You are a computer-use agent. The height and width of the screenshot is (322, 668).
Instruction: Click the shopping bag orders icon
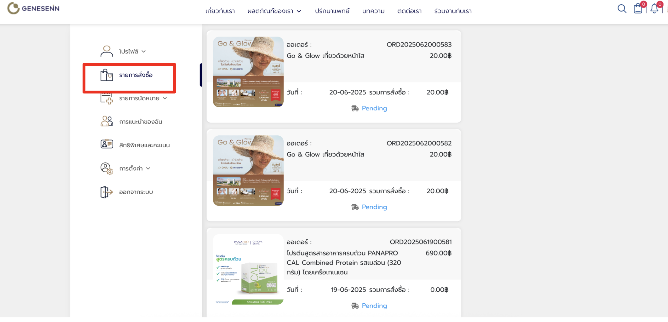point(107,75)
